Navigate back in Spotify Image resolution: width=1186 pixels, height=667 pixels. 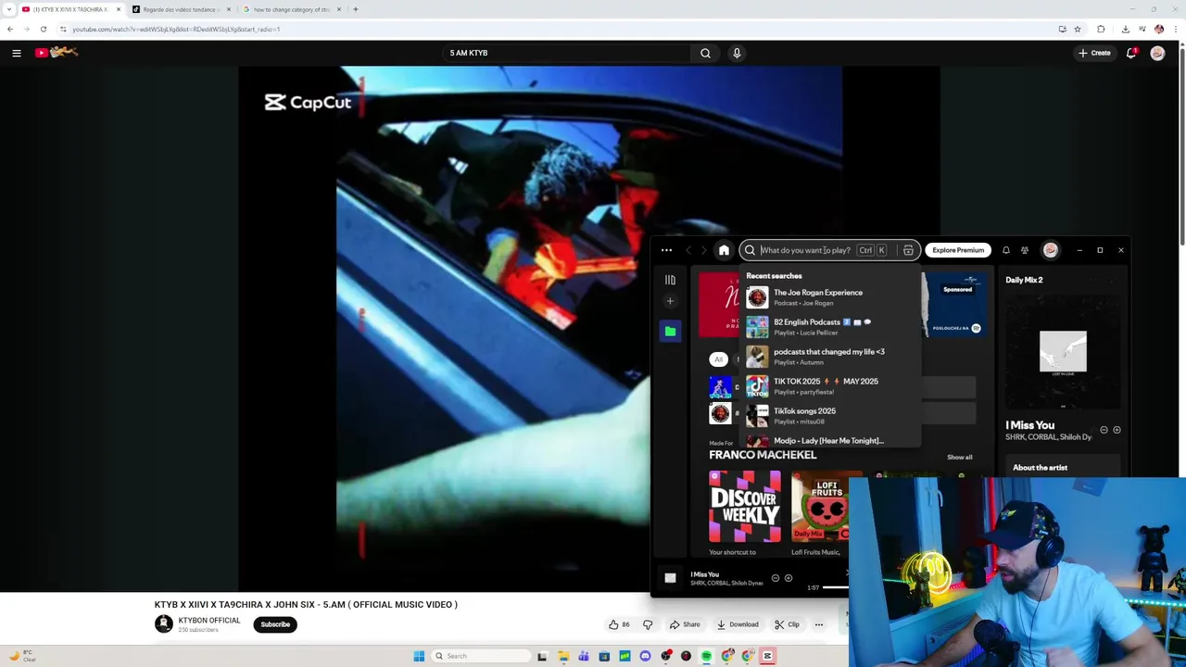pyautogui.click(x=688, y=250)
